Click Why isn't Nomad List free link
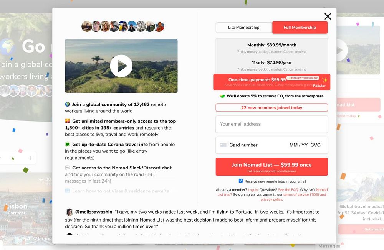Image resolution: width=384 pixels, height=250 pixels. (x=273, y=192)
